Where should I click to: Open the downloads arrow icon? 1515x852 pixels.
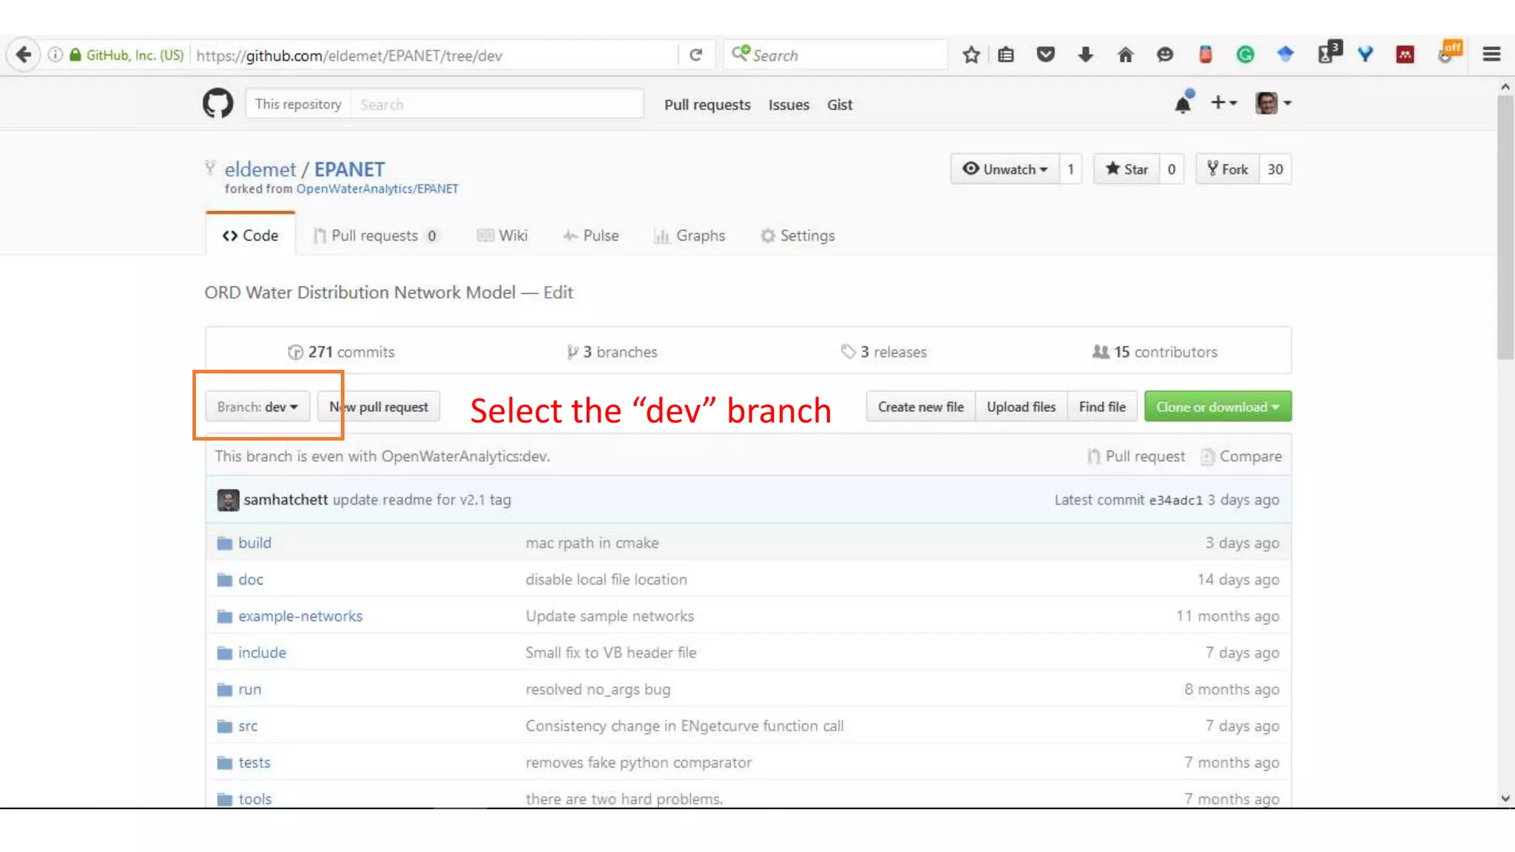[x=1085, y=55]
